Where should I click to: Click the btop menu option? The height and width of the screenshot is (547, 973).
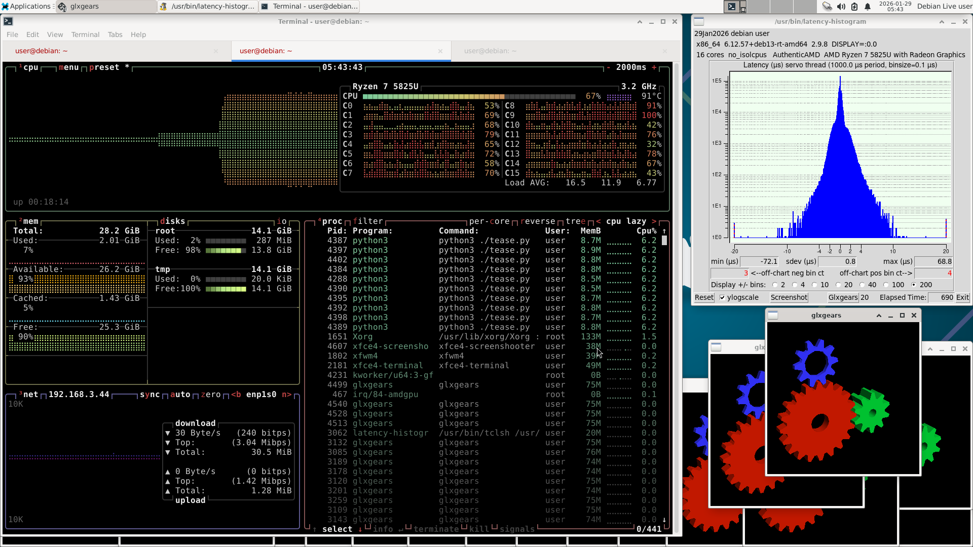tap(68, 67)
